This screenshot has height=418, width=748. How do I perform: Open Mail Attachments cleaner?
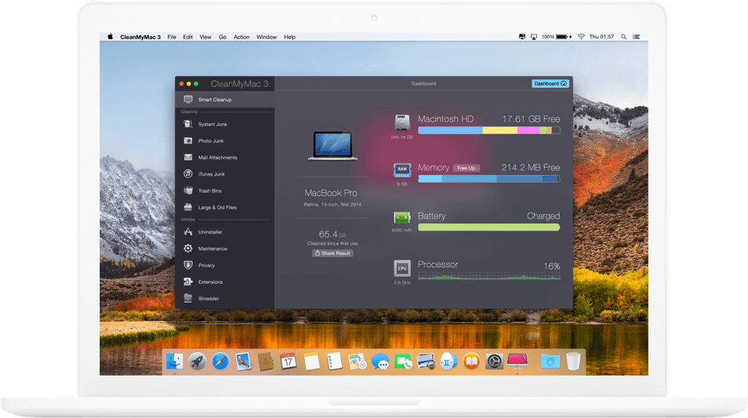click(216, 158)
